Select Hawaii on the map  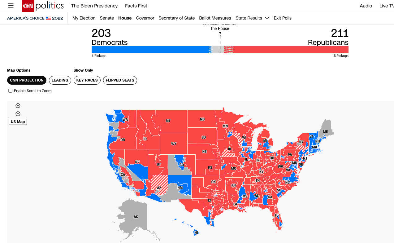point(196,232)
